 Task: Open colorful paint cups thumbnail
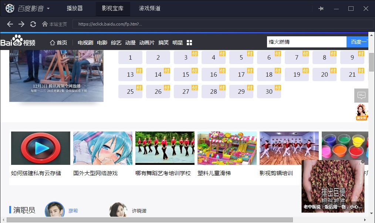click(345, 146)
